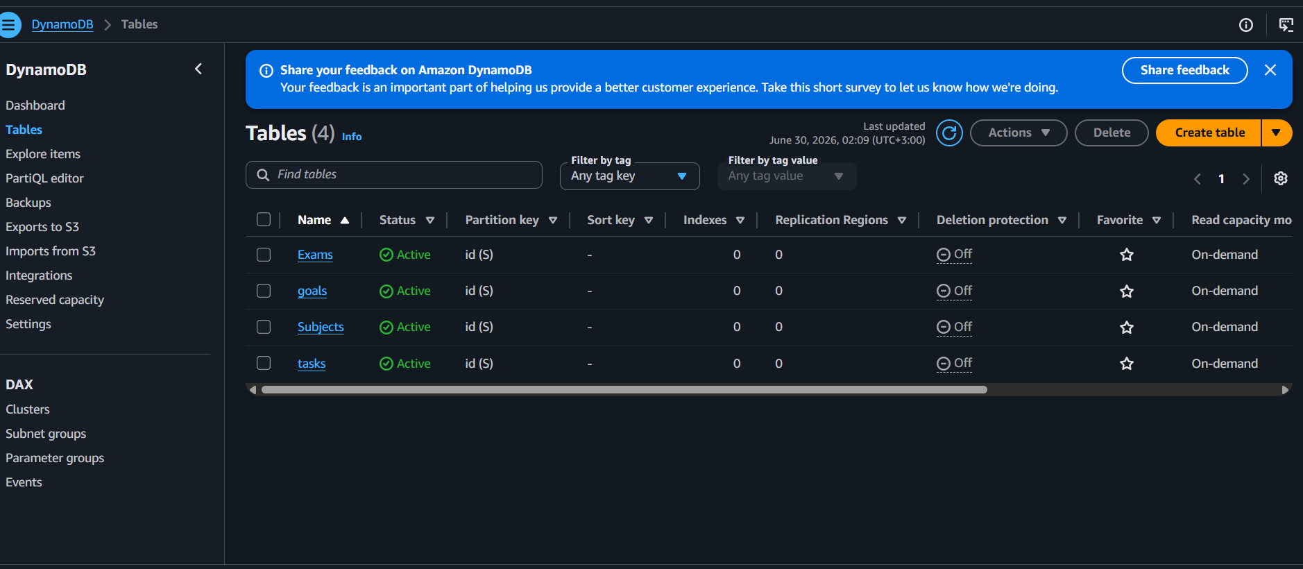This screenshot has width=1303, height=569.
Task: Select all tables with the header checkbox
Action: [x=264, y=219]
